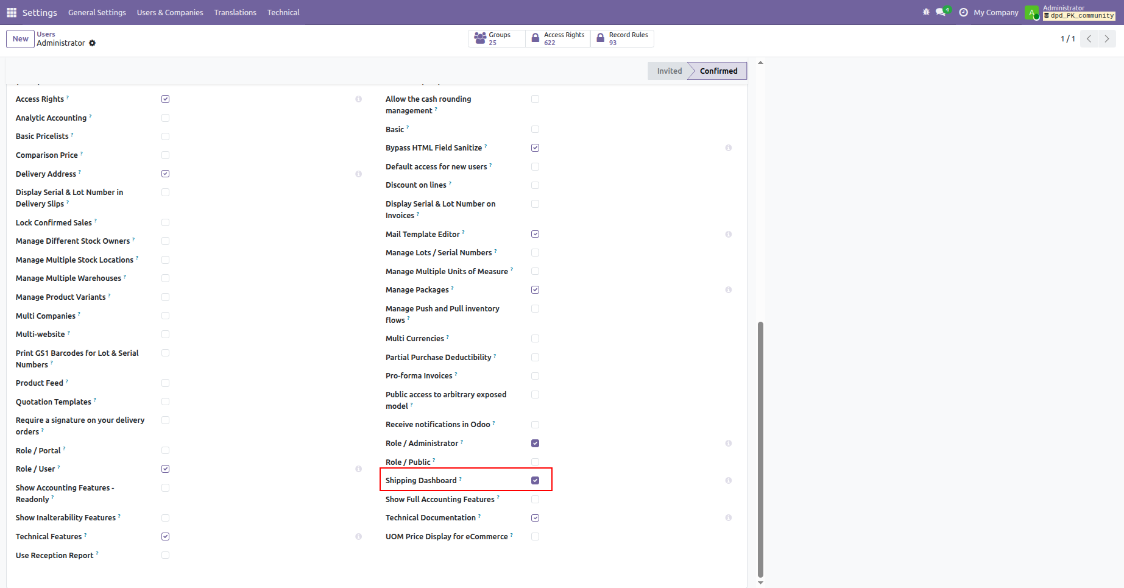The image size is (1124, 588).
Task: Click the scrollbar up arrow
Action: pos(760,63)
